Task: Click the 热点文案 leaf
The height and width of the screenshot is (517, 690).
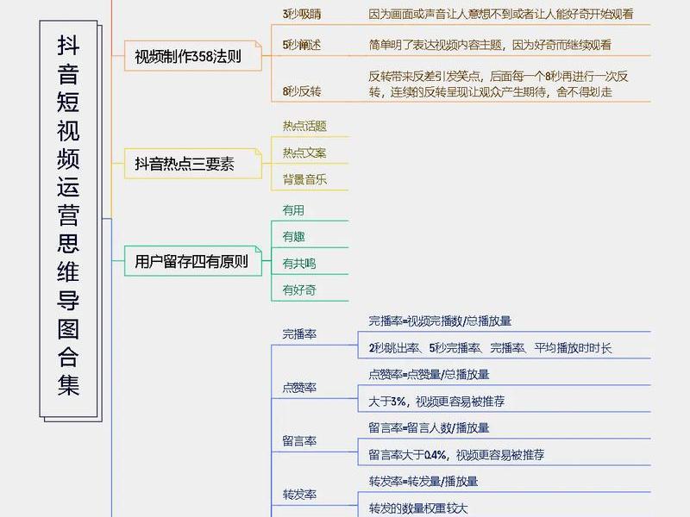Action: point(304,153)
